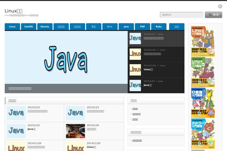Open the RSS feed icon

pyautogui.click(x=220, y=6)
